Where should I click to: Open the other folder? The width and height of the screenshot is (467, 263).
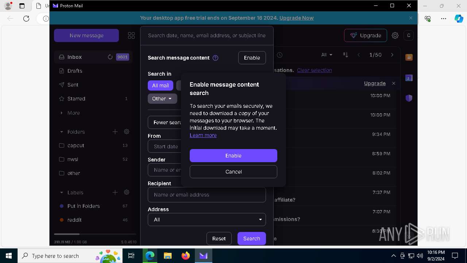(93, 173)
